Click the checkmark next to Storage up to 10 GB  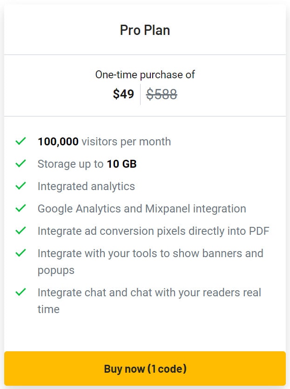point(20,164)
